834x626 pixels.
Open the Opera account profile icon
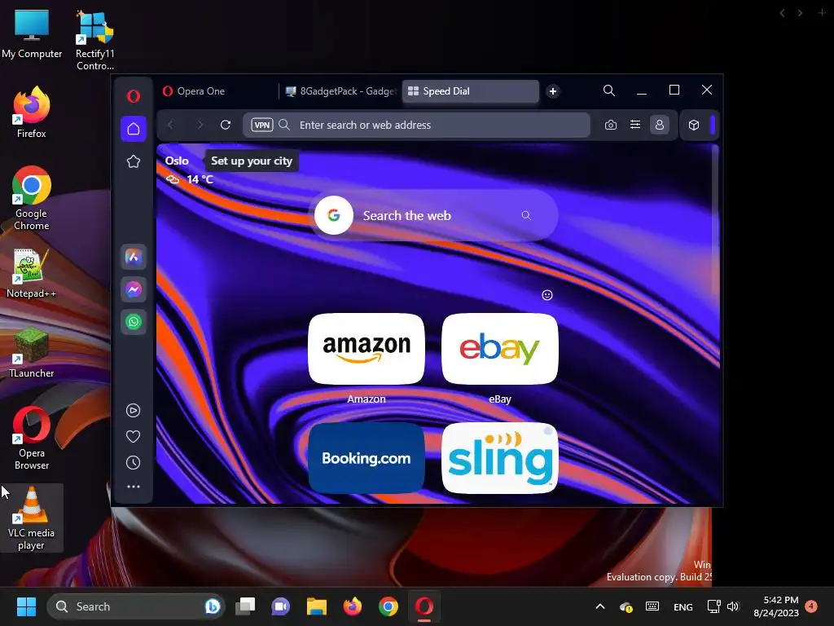click(x=660, y=125)
